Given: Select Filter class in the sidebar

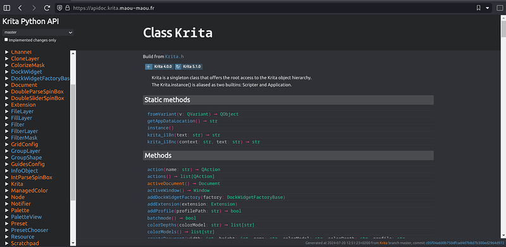Looking at the screenshot, I should coord(18,125).
